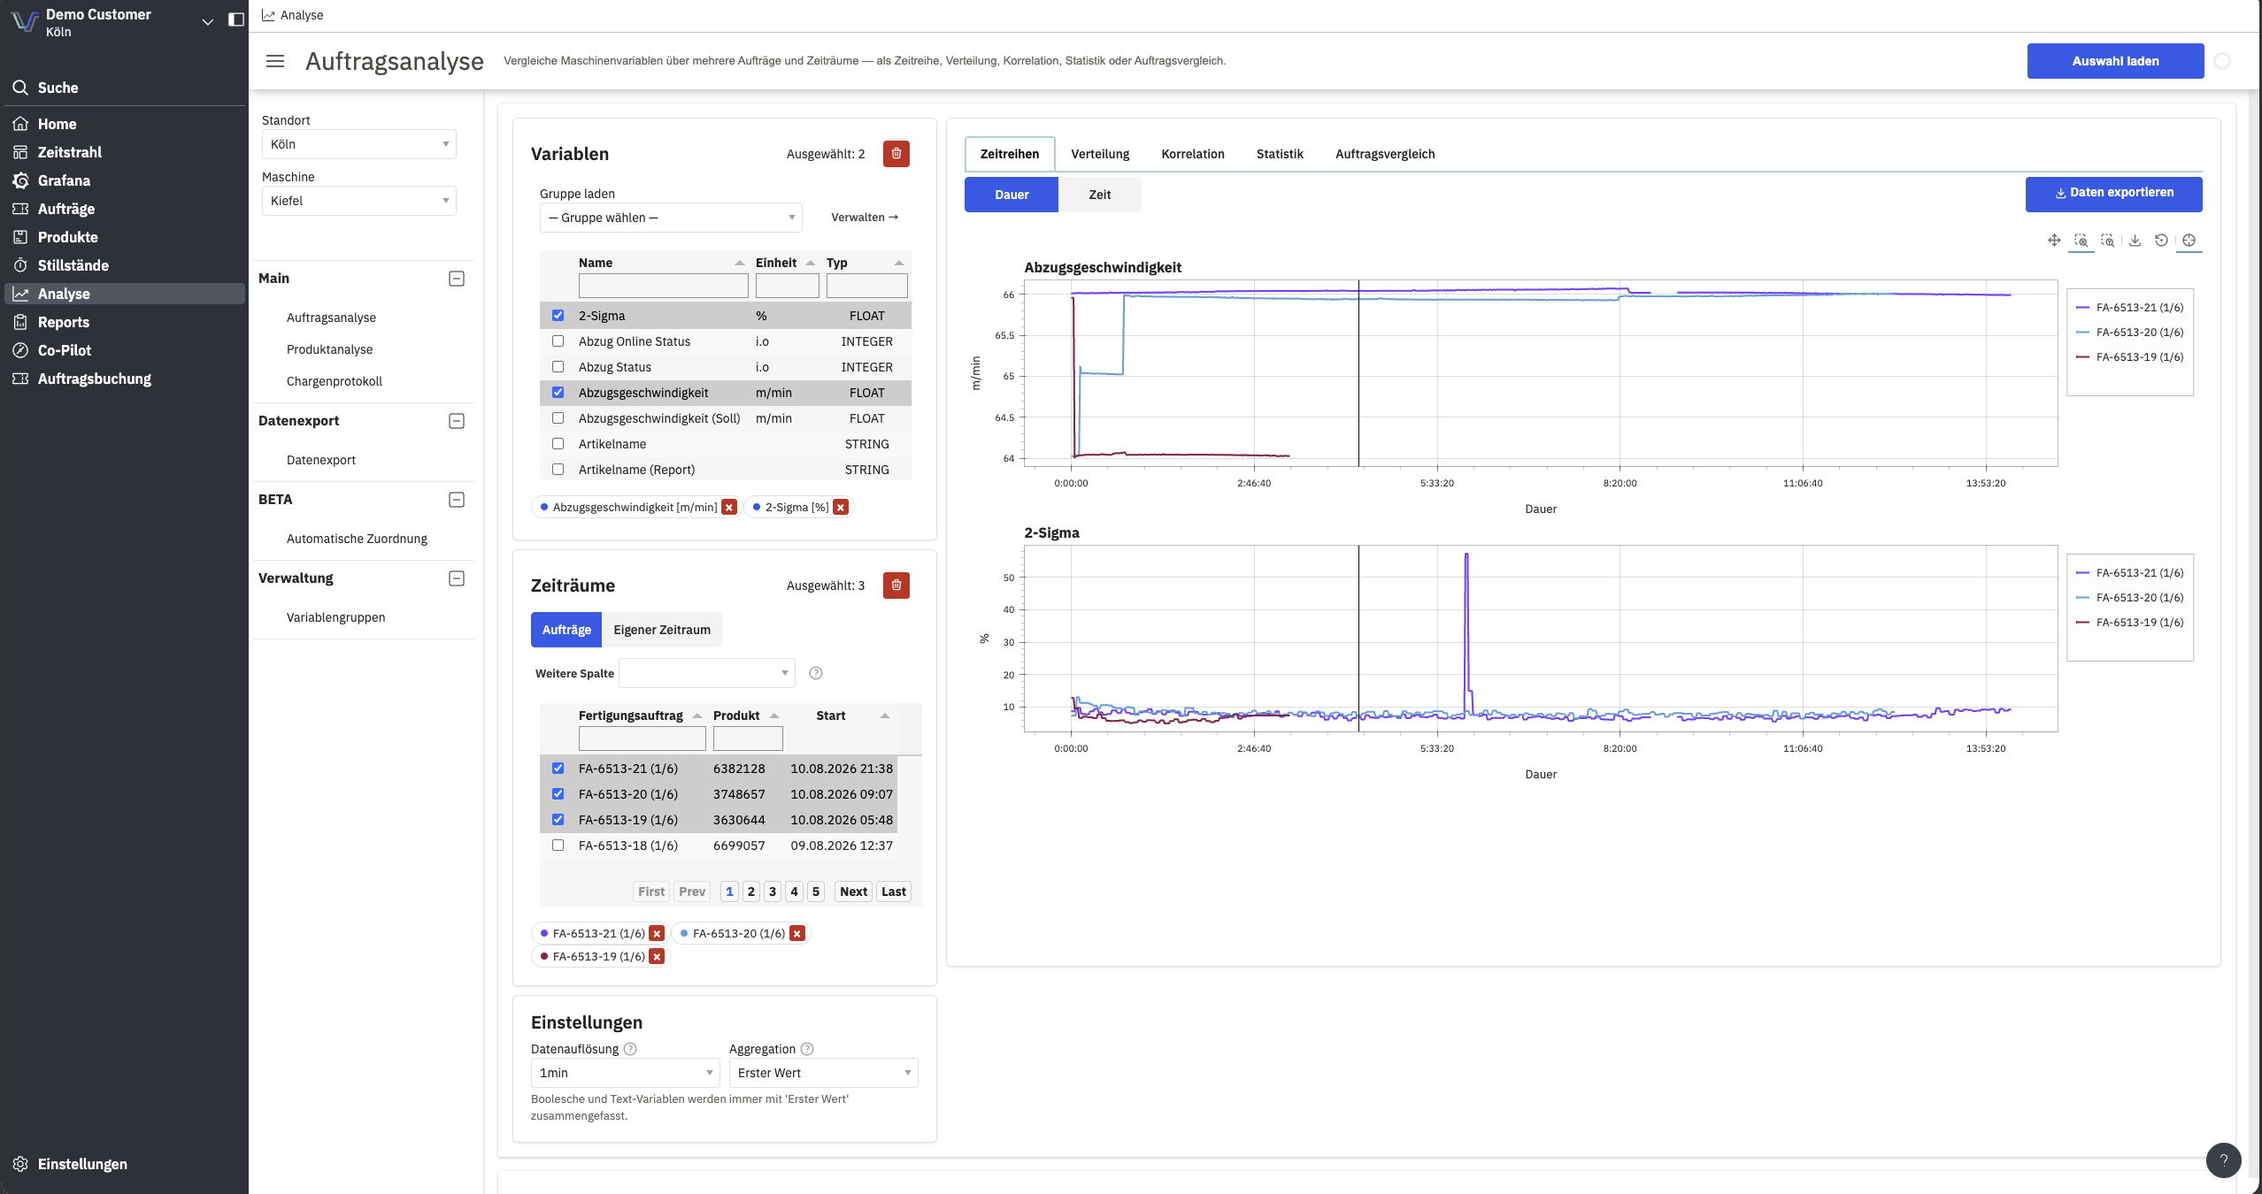Uncheck the FA-6513-21 (1/6) order checkbox
This screenshot has width=2262, height=1194.
tap(558, 769)
